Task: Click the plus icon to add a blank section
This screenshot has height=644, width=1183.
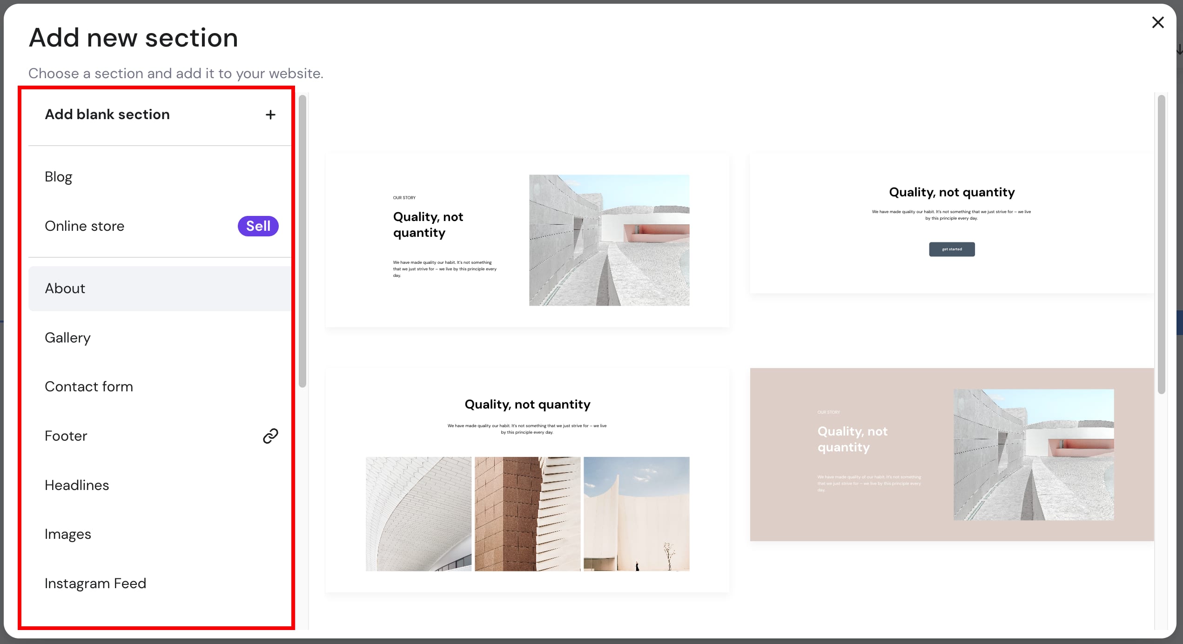Action: [x=270, y=114]
